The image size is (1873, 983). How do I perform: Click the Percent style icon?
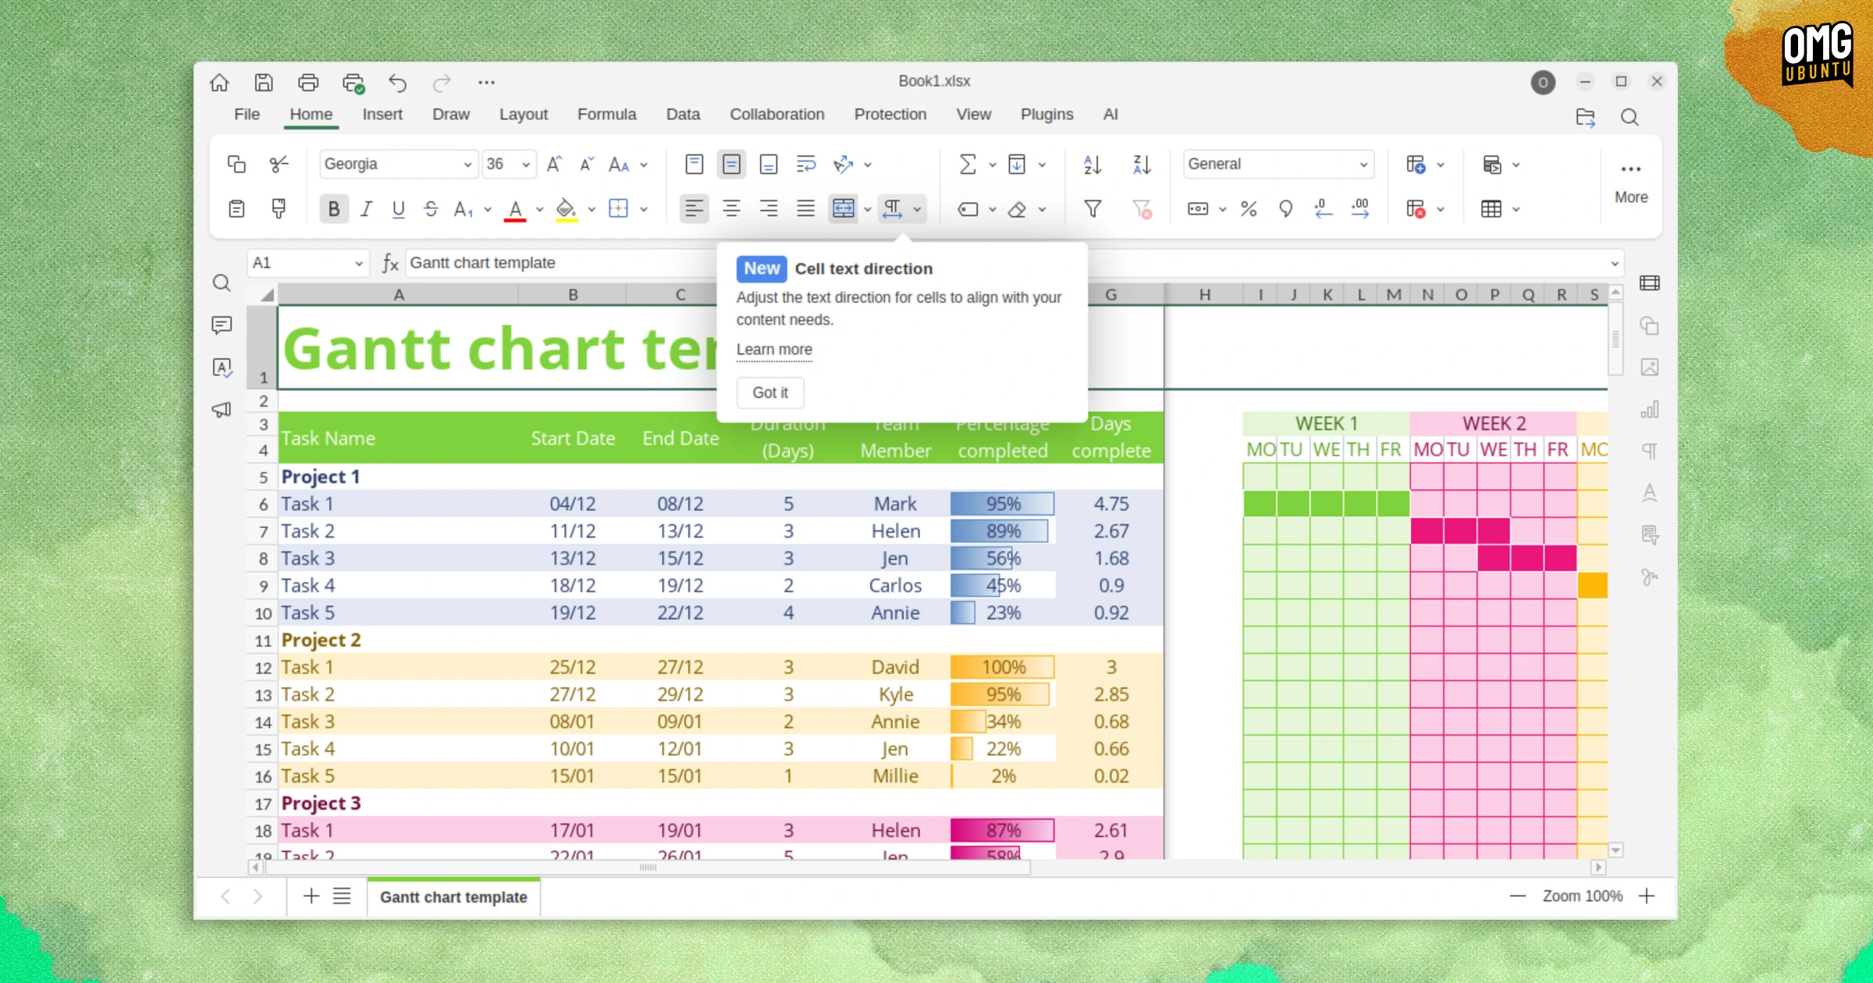[1249, 208]
